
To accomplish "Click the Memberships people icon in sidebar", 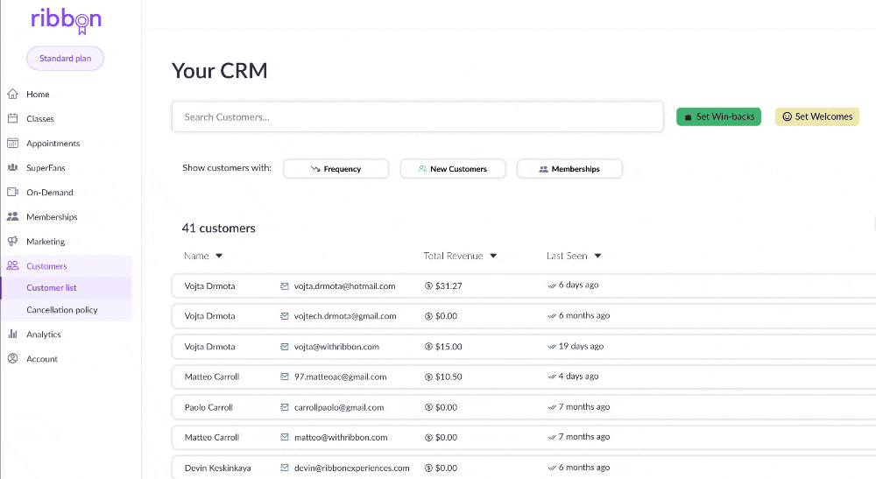I will [x=13, y=216].
